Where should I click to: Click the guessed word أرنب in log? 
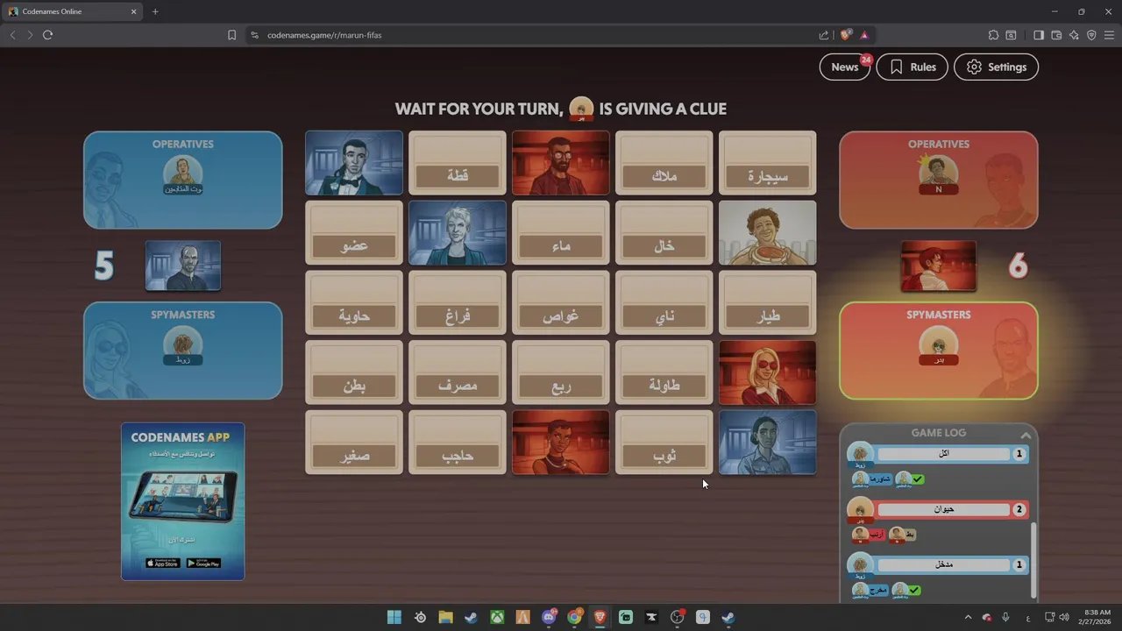(x=876, y=534)
